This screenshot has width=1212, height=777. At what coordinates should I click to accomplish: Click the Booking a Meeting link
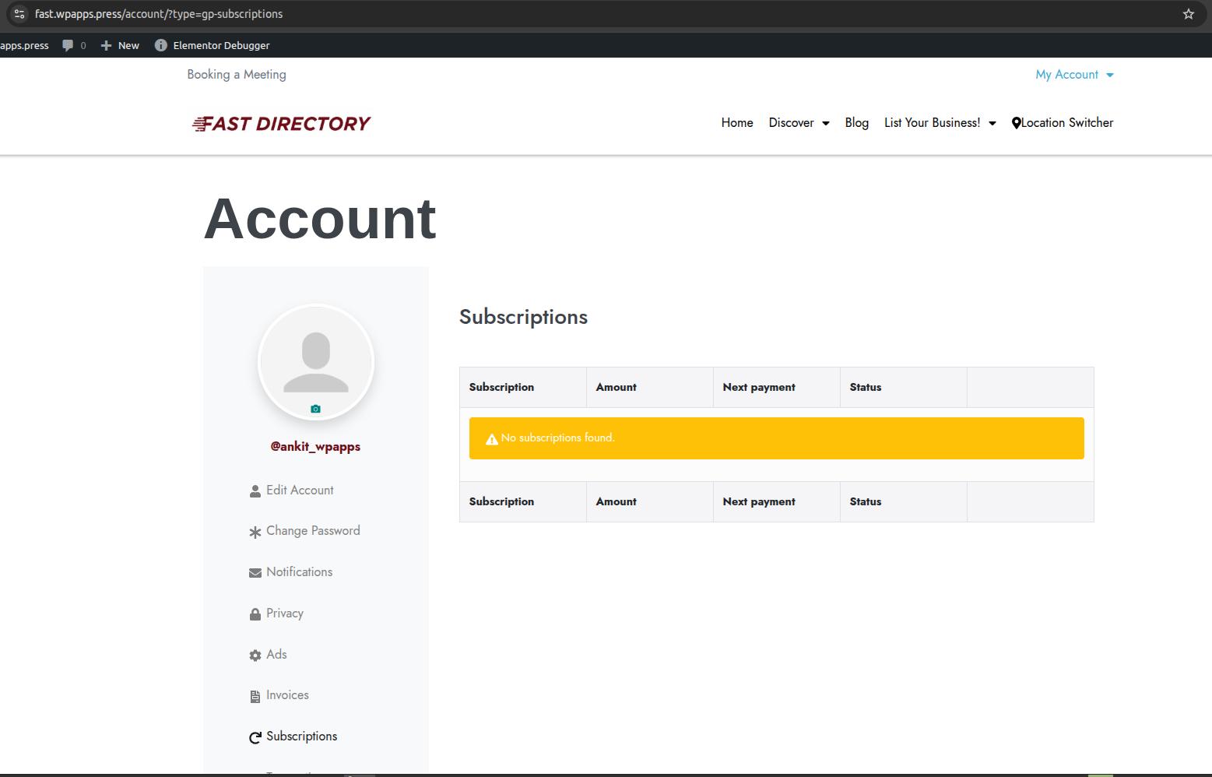click(x=237, y=75)
